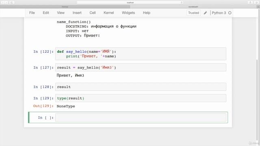Click the empty selected input cell
The image size is (260, 146).
tap(141, 118)
